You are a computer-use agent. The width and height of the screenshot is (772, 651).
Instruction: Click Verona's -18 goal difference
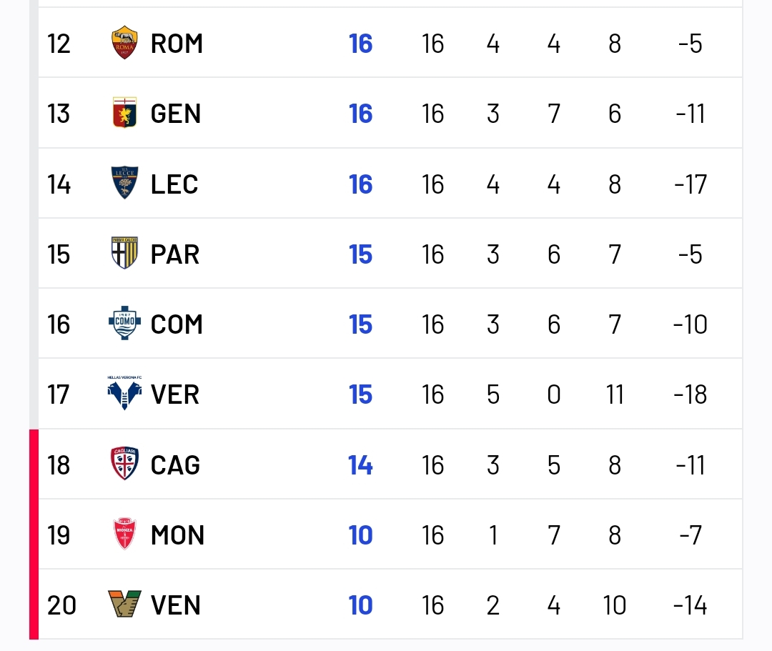pyautogui.click(x=691, y=394)
